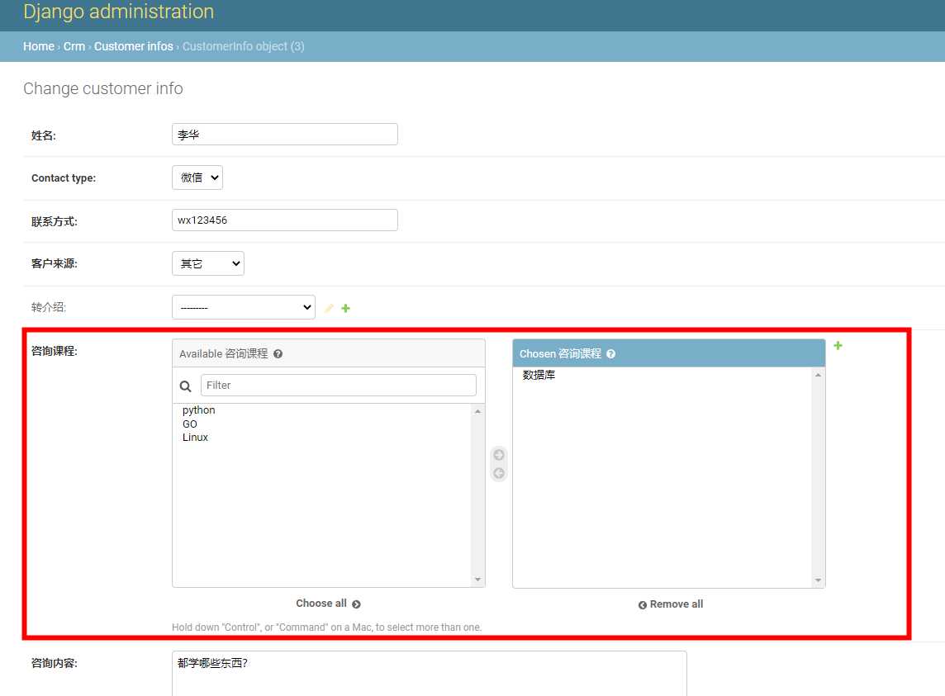
Task: Open the Customer infos breadcrumb link
Action: [133, 46]
